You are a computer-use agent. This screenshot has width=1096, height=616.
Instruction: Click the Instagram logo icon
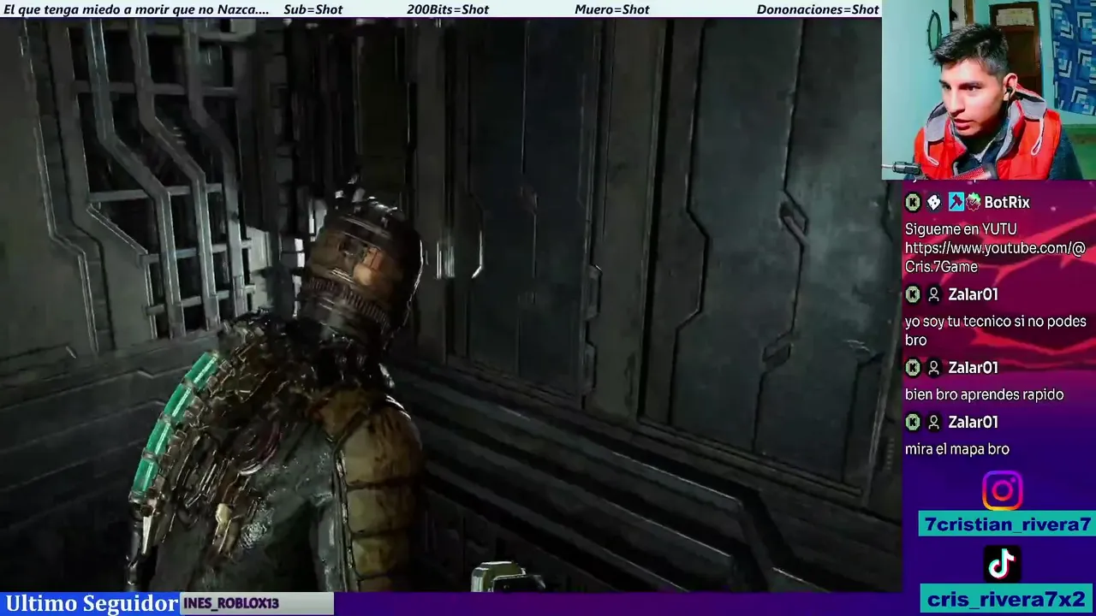(1002, 490)
